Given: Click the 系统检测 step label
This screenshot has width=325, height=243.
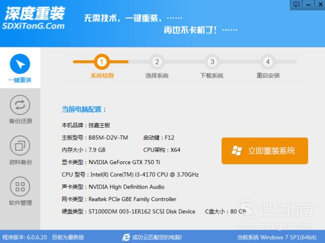Looking at the screenshot, I should tap(102, 75).
